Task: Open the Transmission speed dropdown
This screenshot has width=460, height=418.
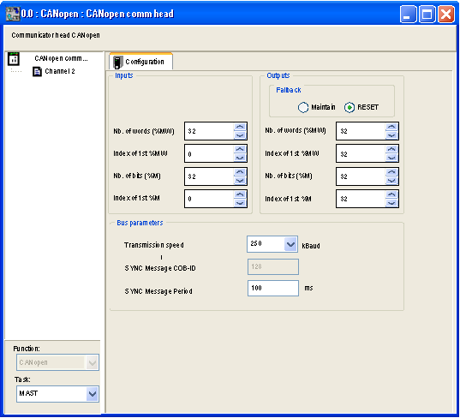Action: 290,244
